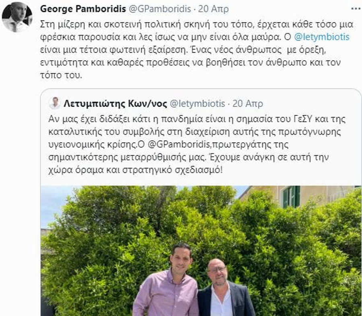Click the Λετυμπιώτης Κων/νος display name
This screenshot has height=316, width=362.
click(x=115, y=104)
